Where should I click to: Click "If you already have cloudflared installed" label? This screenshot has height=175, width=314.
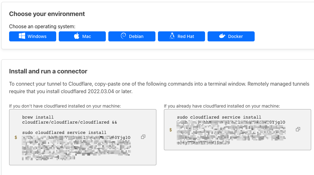(222, 106)
